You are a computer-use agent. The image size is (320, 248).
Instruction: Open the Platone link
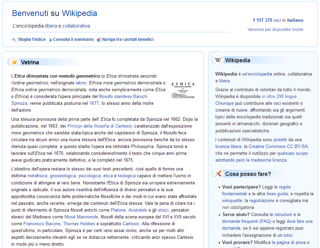118,210
